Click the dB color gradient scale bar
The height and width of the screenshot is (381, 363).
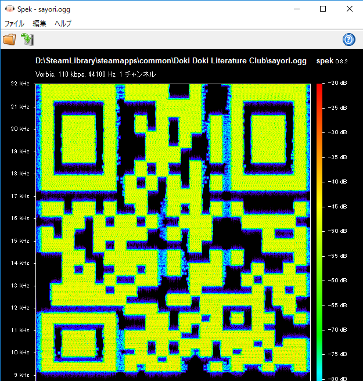tap(320, 232)
